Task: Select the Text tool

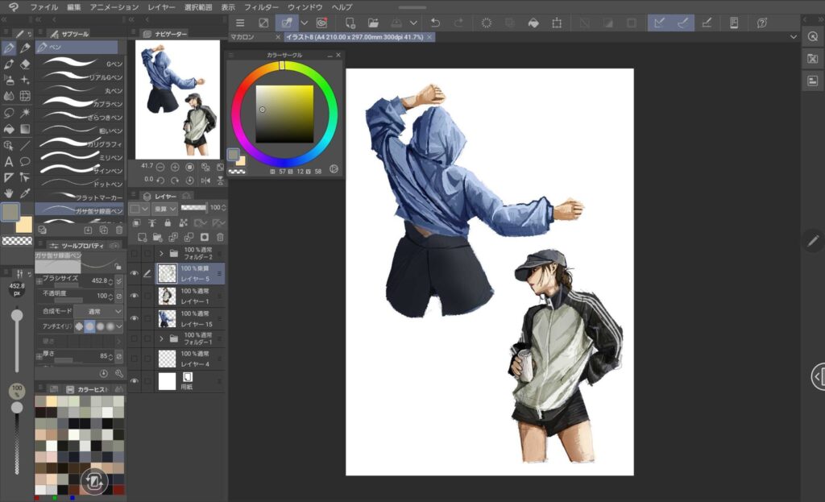Action: tap(9, 161)
